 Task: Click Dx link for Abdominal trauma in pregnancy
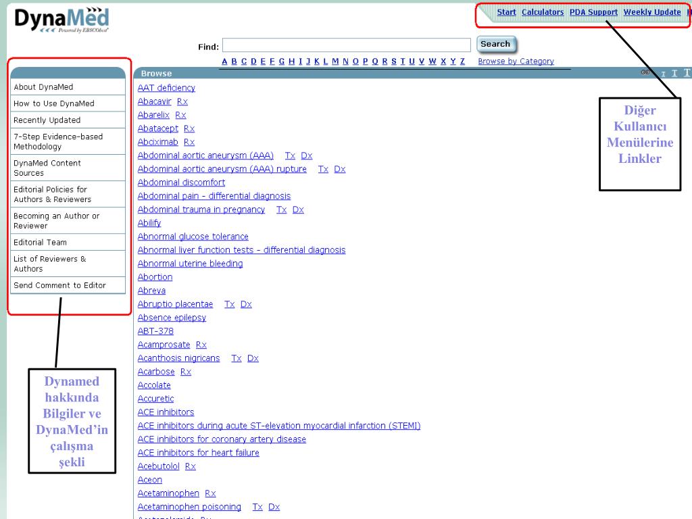point(298,209)
